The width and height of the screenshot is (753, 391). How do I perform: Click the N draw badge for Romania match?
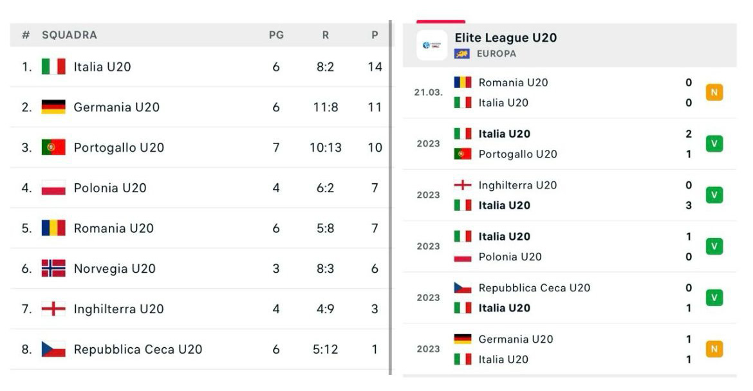[714, 93]
